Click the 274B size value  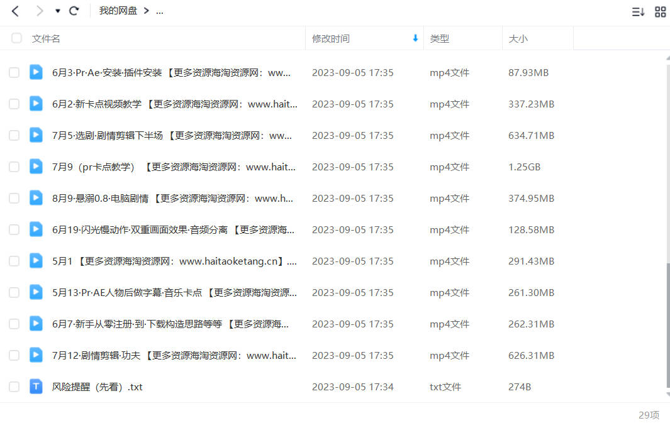click(520, 387)
